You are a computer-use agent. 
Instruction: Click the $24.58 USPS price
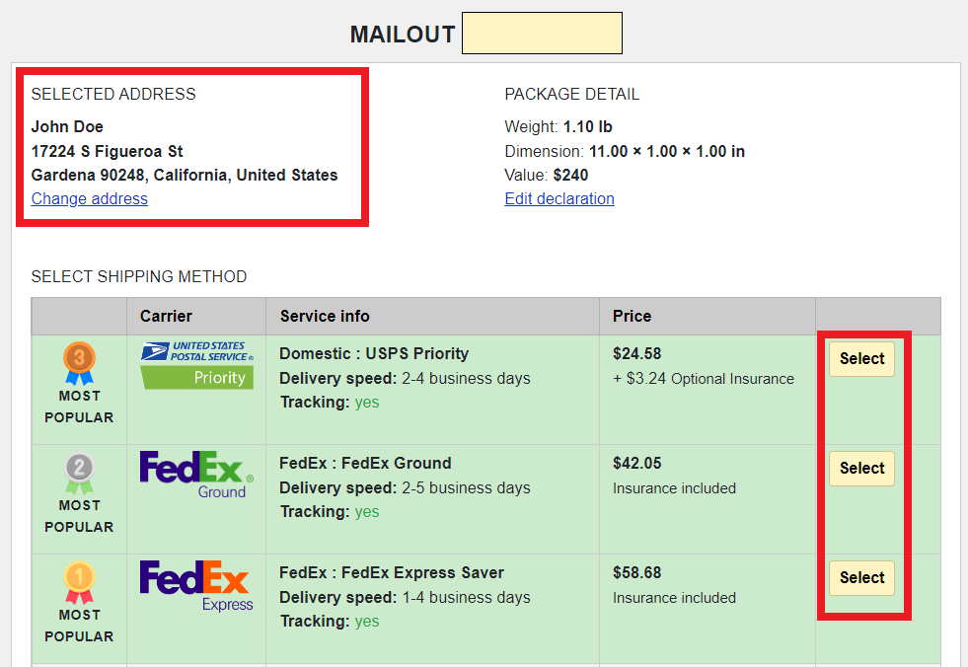click(x=637, y=354)
